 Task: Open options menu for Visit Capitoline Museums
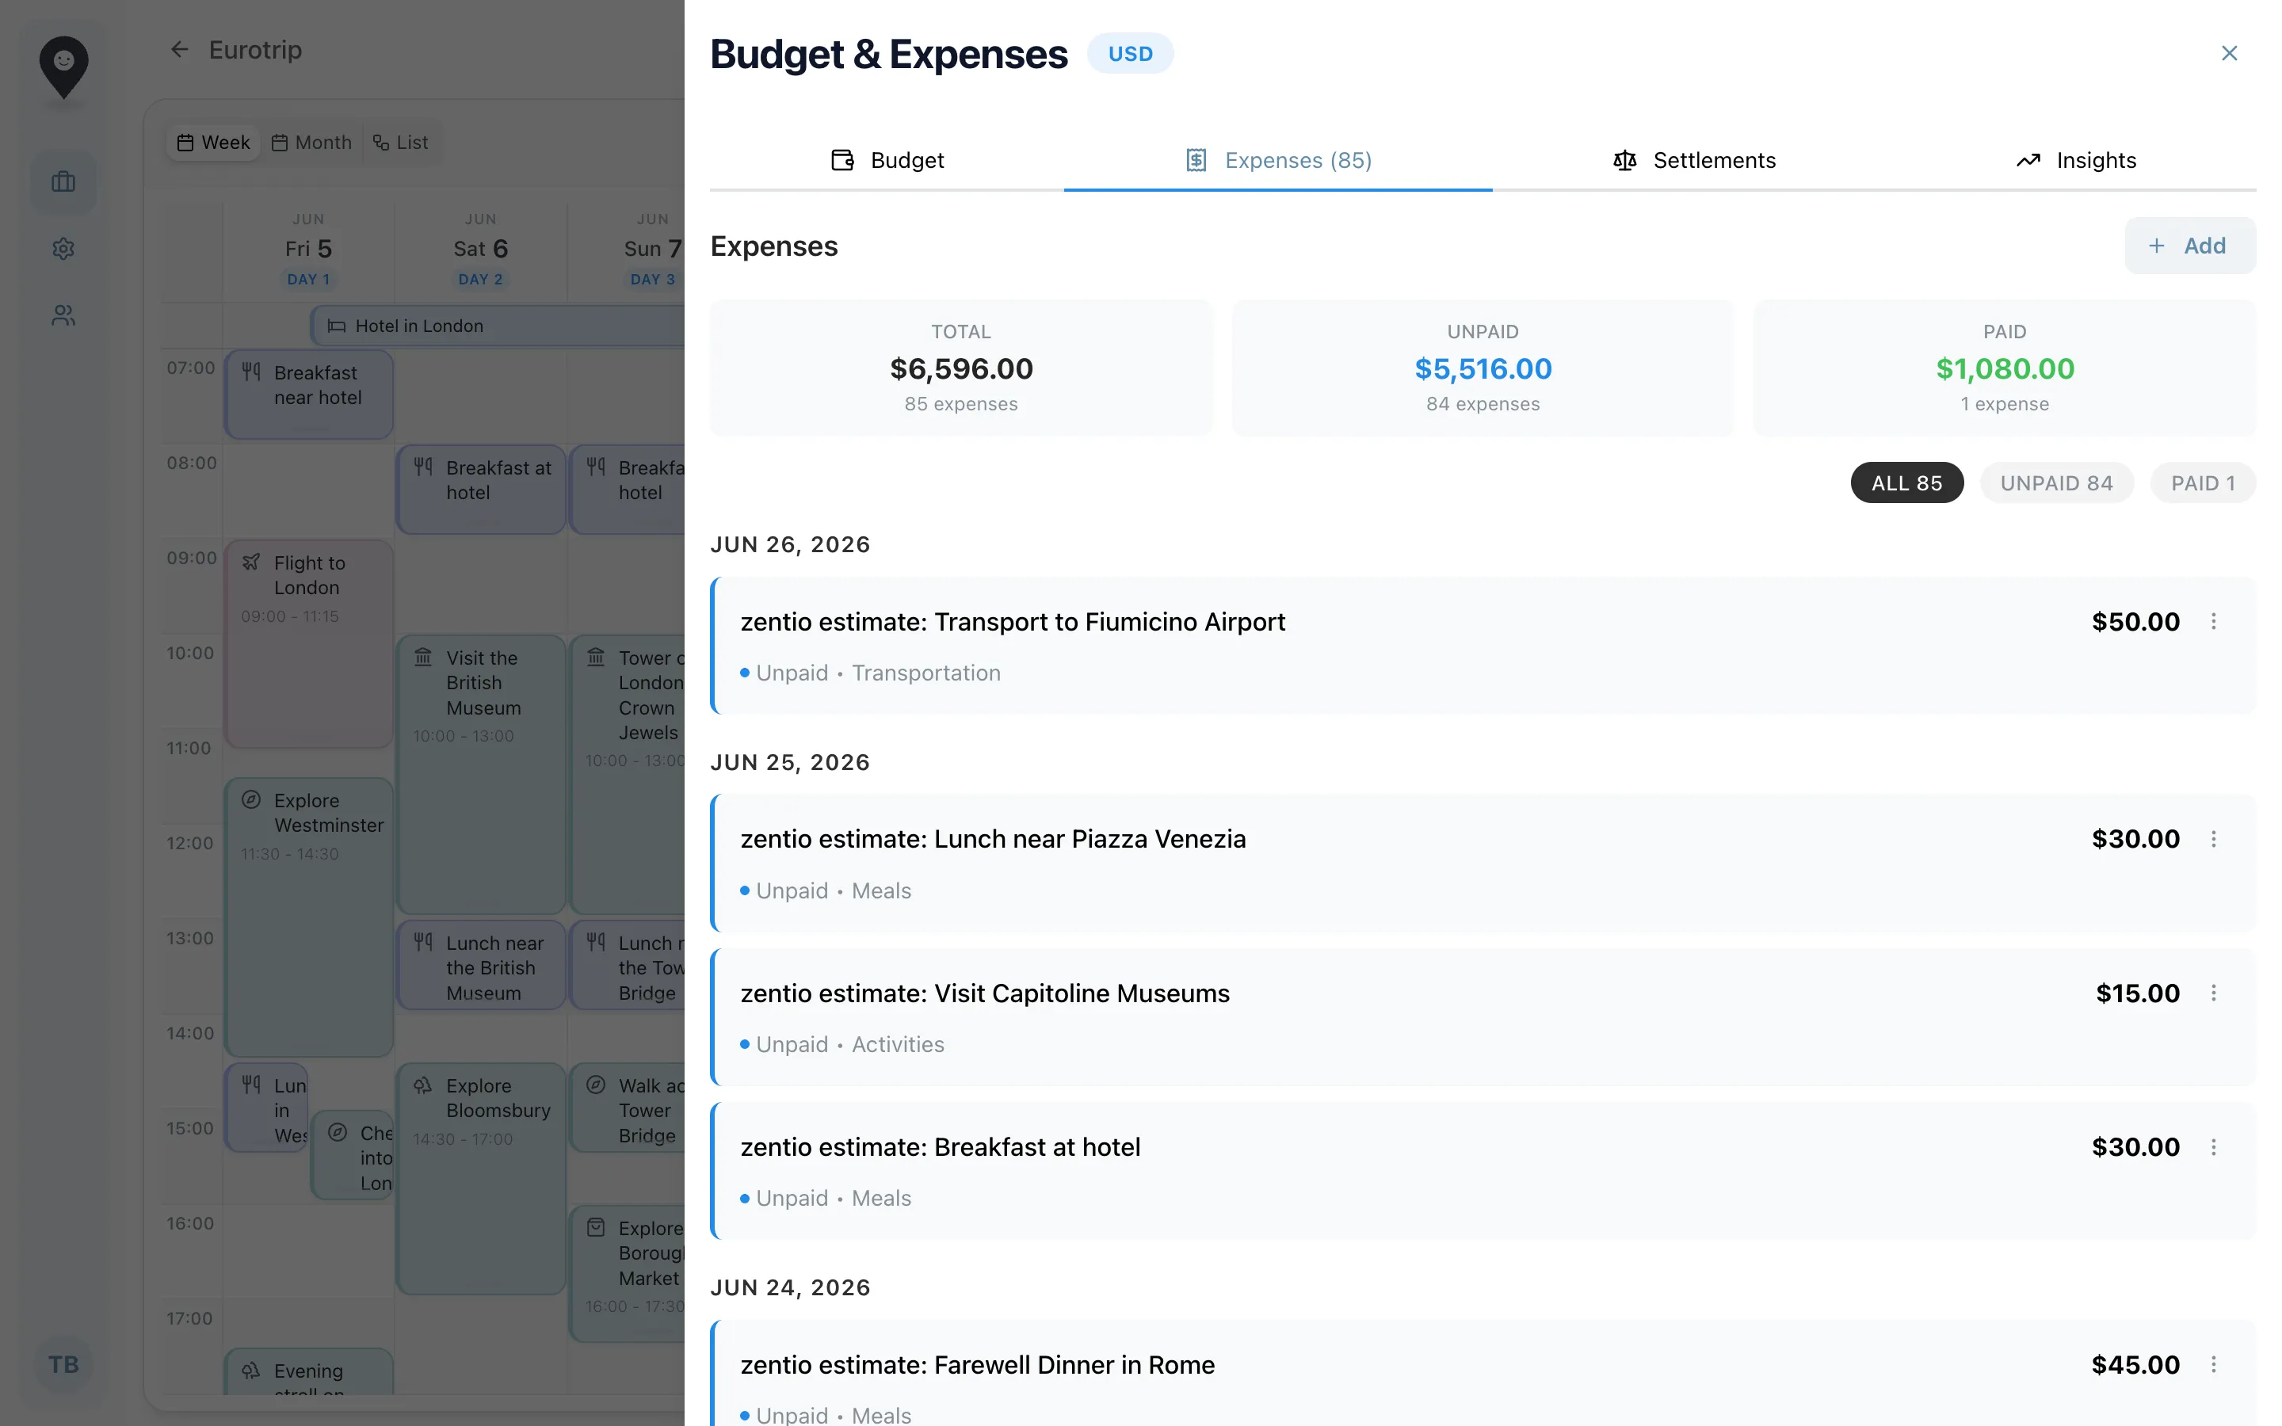(x=2214, y=992)
